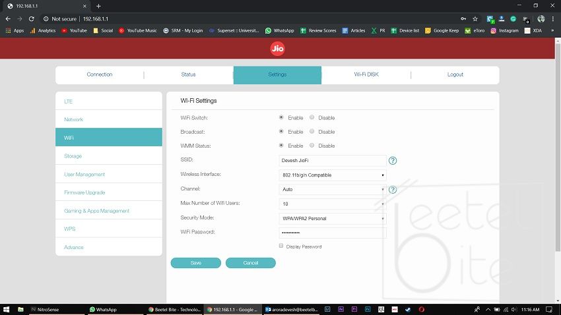The image size is (561, 315).
Task: Save the Wi-Fi settings
Action: click(196, 263)
